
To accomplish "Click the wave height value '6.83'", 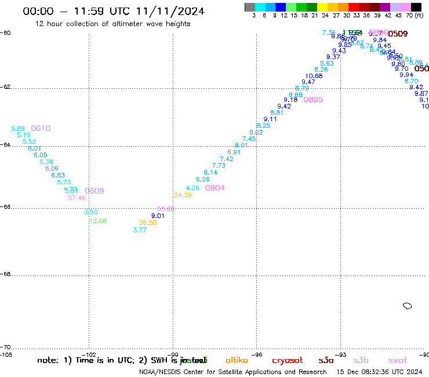I will [x=58, y=175].
